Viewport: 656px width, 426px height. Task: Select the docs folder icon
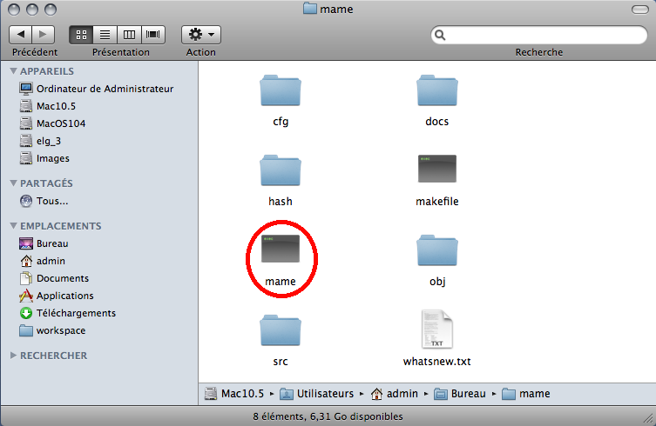[437, 90]
